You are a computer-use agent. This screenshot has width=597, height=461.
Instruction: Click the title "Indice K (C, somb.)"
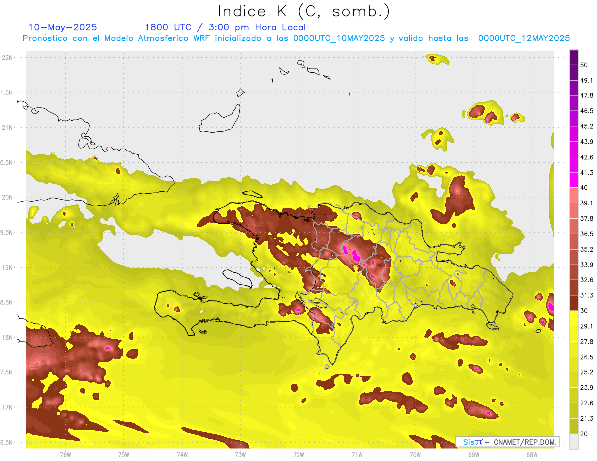tap(304, 11)
